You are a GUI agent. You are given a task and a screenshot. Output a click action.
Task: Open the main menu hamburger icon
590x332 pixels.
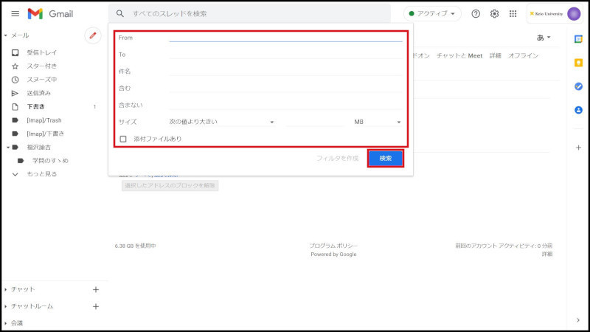(x=15, y=14)
